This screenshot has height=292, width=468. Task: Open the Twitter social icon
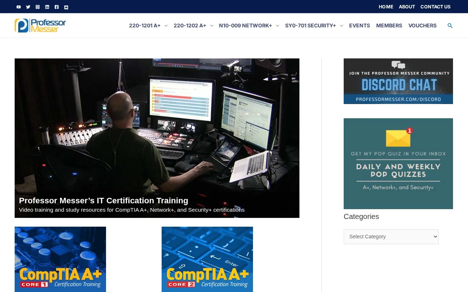[28, 7]
